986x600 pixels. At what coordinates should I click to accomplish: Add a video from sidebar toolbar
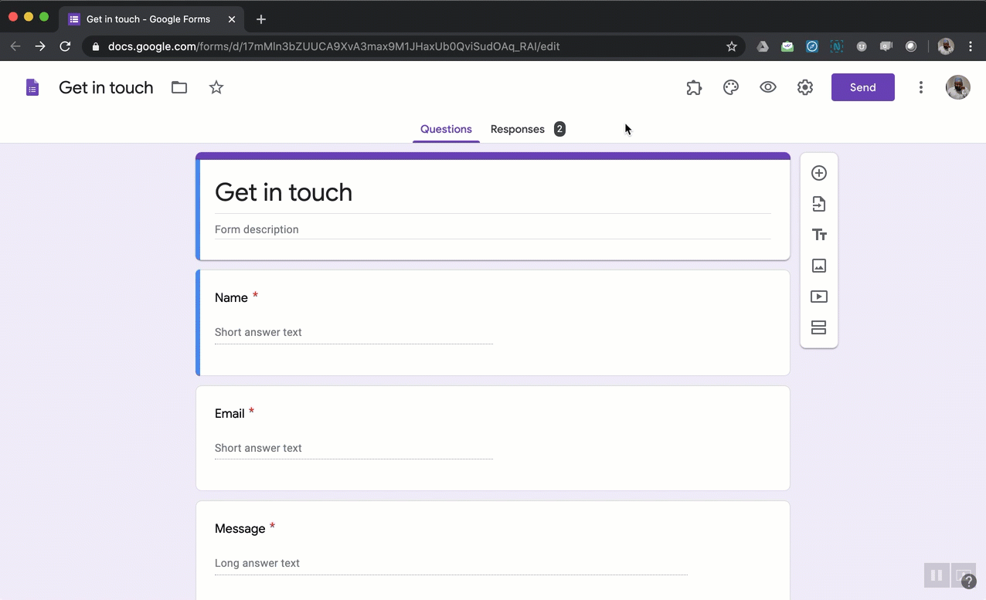click(818, 297)
